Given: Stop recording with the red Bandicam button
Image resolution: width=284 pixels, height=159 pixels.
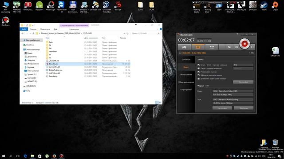Looking at the screenshot, I should 245,44.
